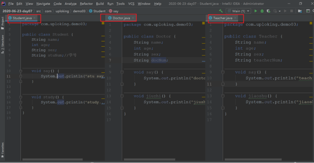The image size is (314, 163).
Task: Open the File menu
Action: click(11, 3)
